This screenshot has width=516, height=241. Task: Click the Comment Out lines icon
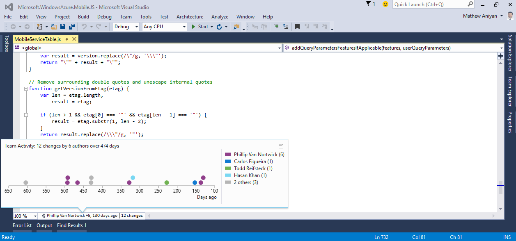click(x=276, y=26)
